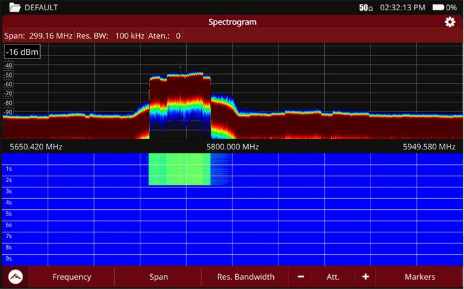Select the -50 level axis label
This screenshot has width=464, height=289.
pyautogui.click(x=8, y=75)
